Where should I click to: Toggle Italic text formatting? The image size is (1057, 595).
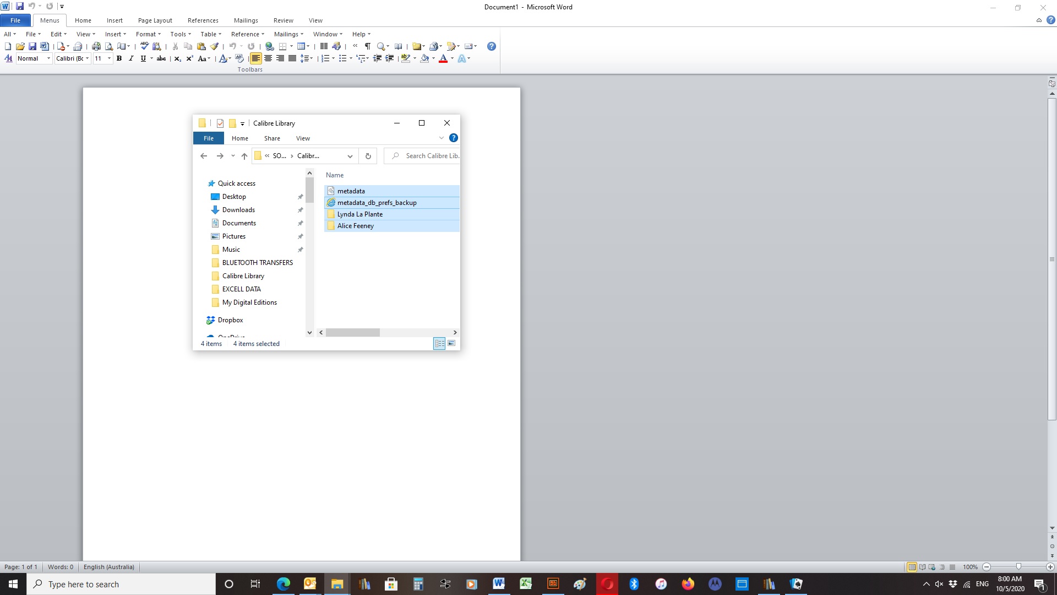pos(131,58)
